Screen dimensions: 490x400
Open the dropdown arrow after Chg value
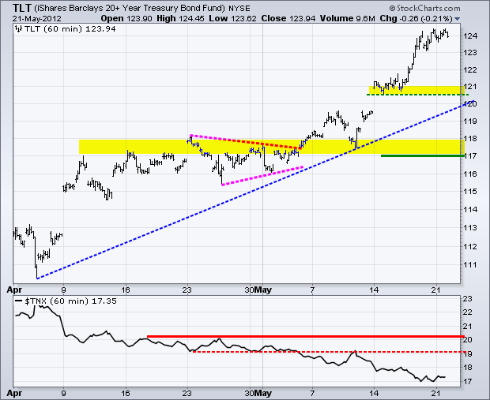coord(457,19)
